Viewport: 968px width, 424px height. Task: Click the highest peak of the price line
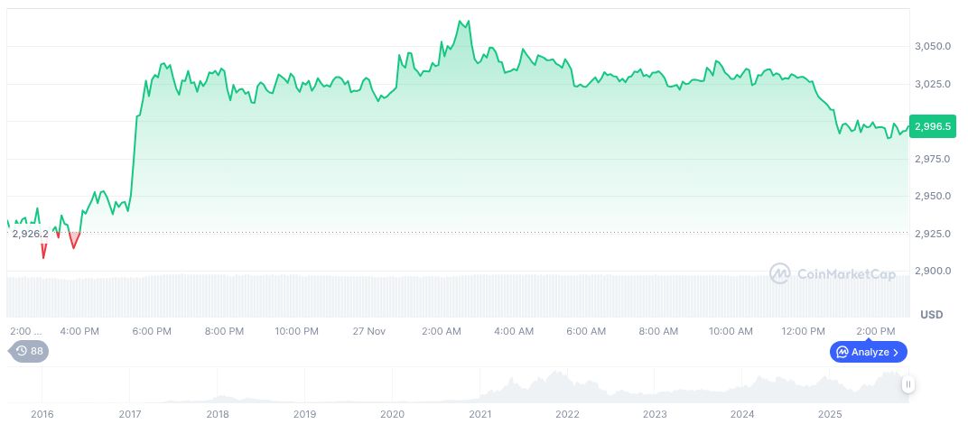(x=461, y=21)
